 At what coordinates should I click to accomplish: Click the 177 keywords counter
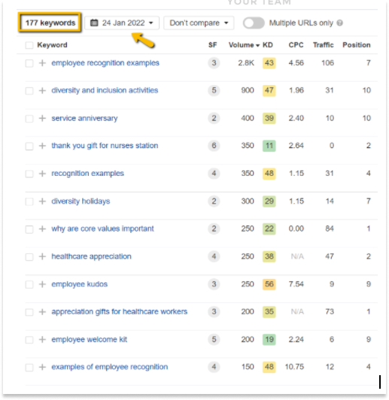pyautogui.click(x=50, y=23)
